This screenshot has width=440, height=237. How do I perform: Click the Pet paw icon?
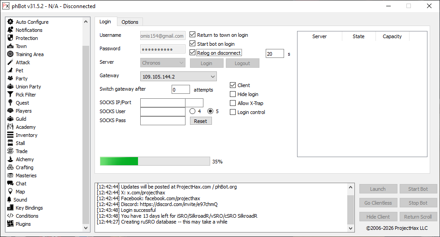click(11, 70)
